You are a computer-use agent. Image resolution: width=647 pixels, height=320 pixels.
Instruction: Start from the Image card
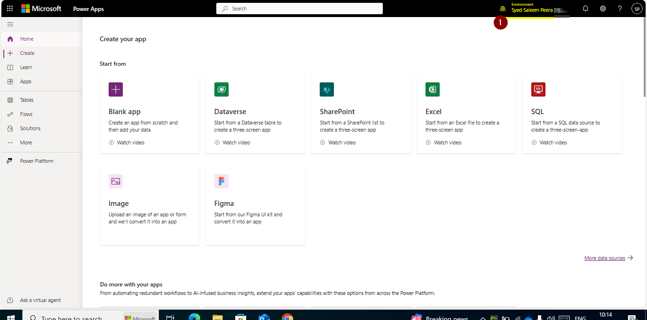(149, 206)
